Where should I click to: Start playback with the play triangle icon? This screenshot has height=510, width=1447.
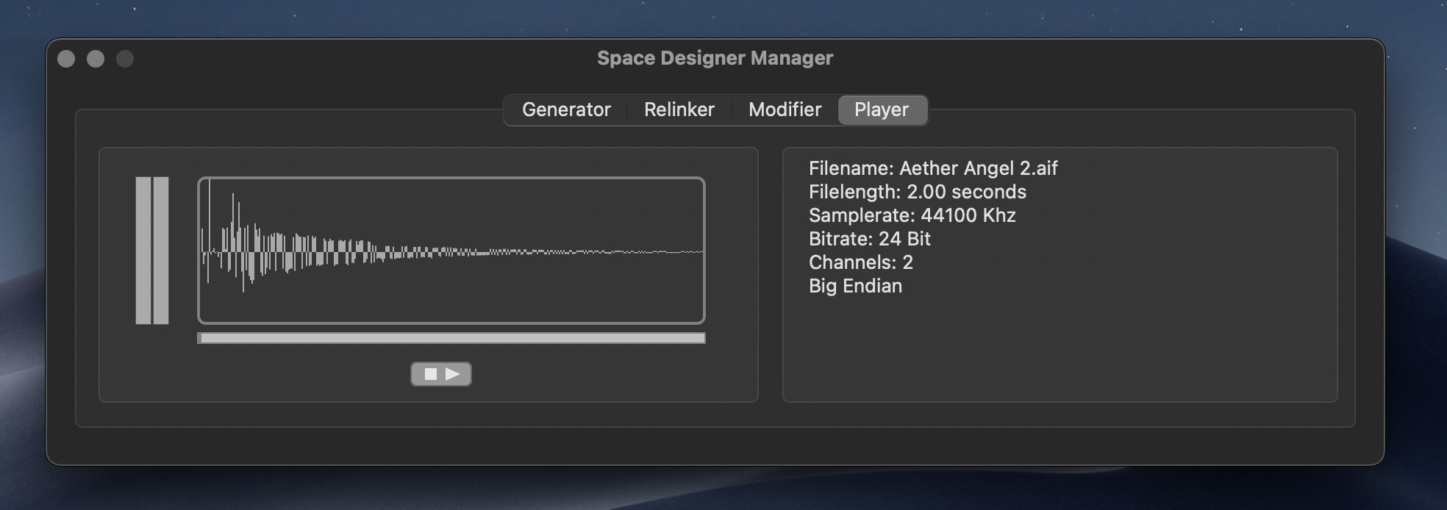tap(453, 374)
